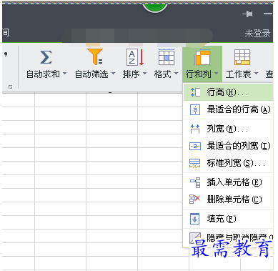Collapse the 行和列 dropdown arrow
This screenshot has width=278, height=271.
217,74
